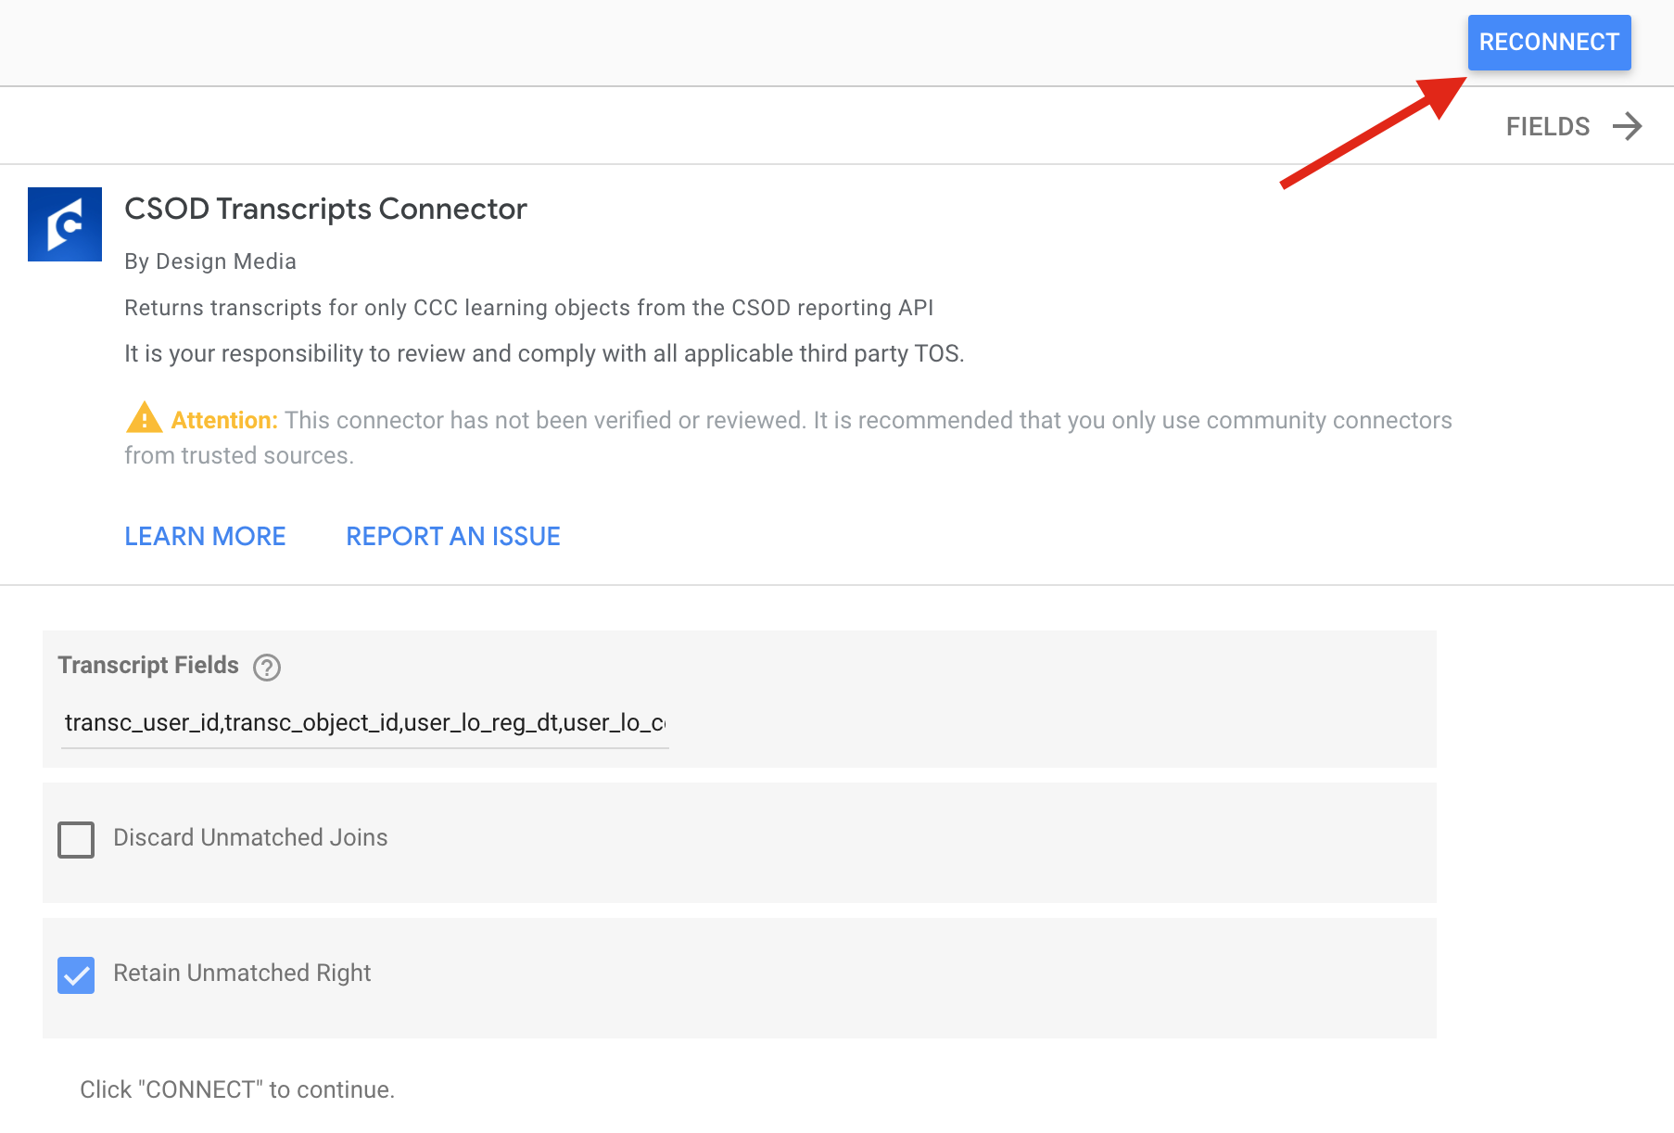
Task: Click the By Design Media author text
Action: click(210, 261)
